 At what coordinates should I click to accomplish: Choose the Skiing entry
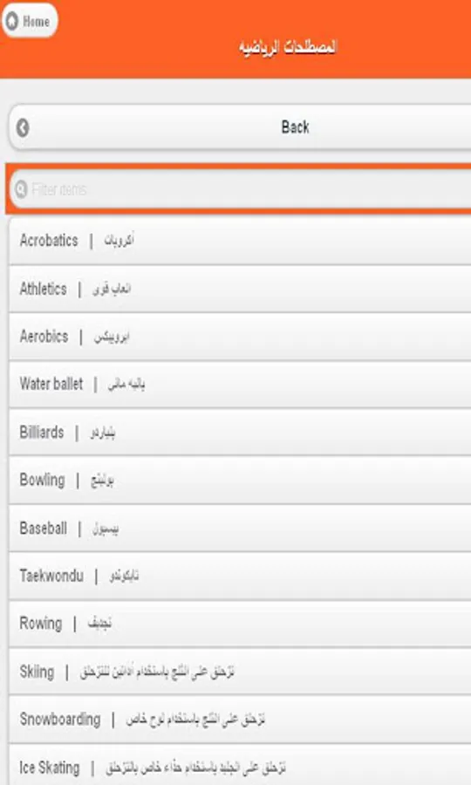pyautogui.click(x=240, y=672)
